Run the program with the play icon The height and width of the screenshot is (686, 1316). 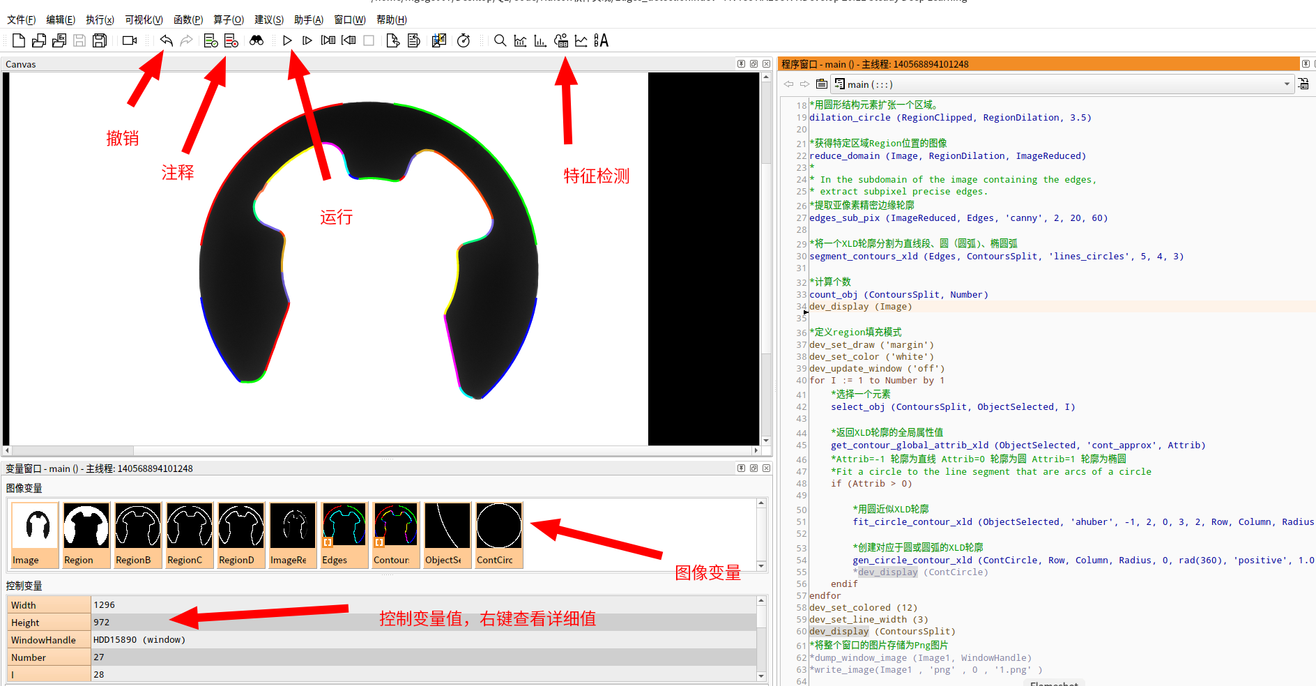287,40
